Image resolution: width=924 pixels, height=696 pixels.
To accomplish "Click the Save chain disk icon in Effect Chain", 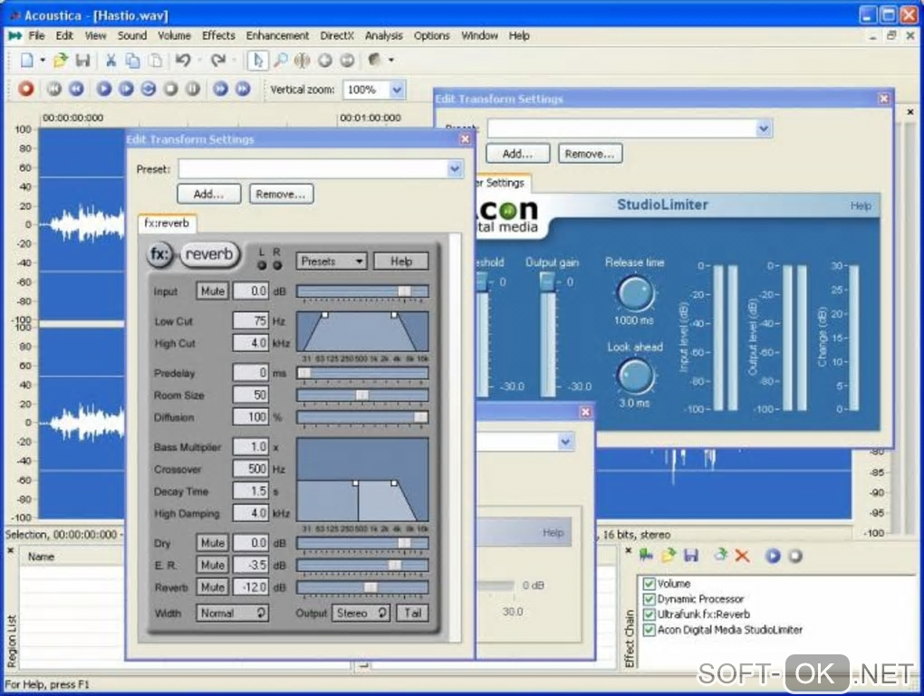I will [x=691, y=556].
